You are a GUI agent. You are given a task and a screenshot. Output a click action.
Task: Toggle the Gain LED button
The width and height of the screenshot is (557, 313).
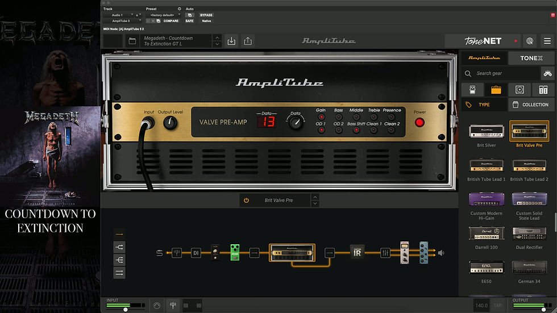(x=321, y=117)
